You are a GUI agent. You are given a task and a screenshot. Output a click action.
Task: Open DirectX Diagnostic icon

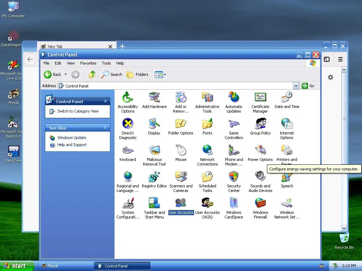(128, 129)
